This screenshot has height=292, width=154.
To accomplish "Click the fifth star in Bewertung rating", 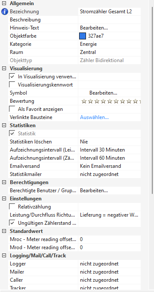I will (110, 101).
